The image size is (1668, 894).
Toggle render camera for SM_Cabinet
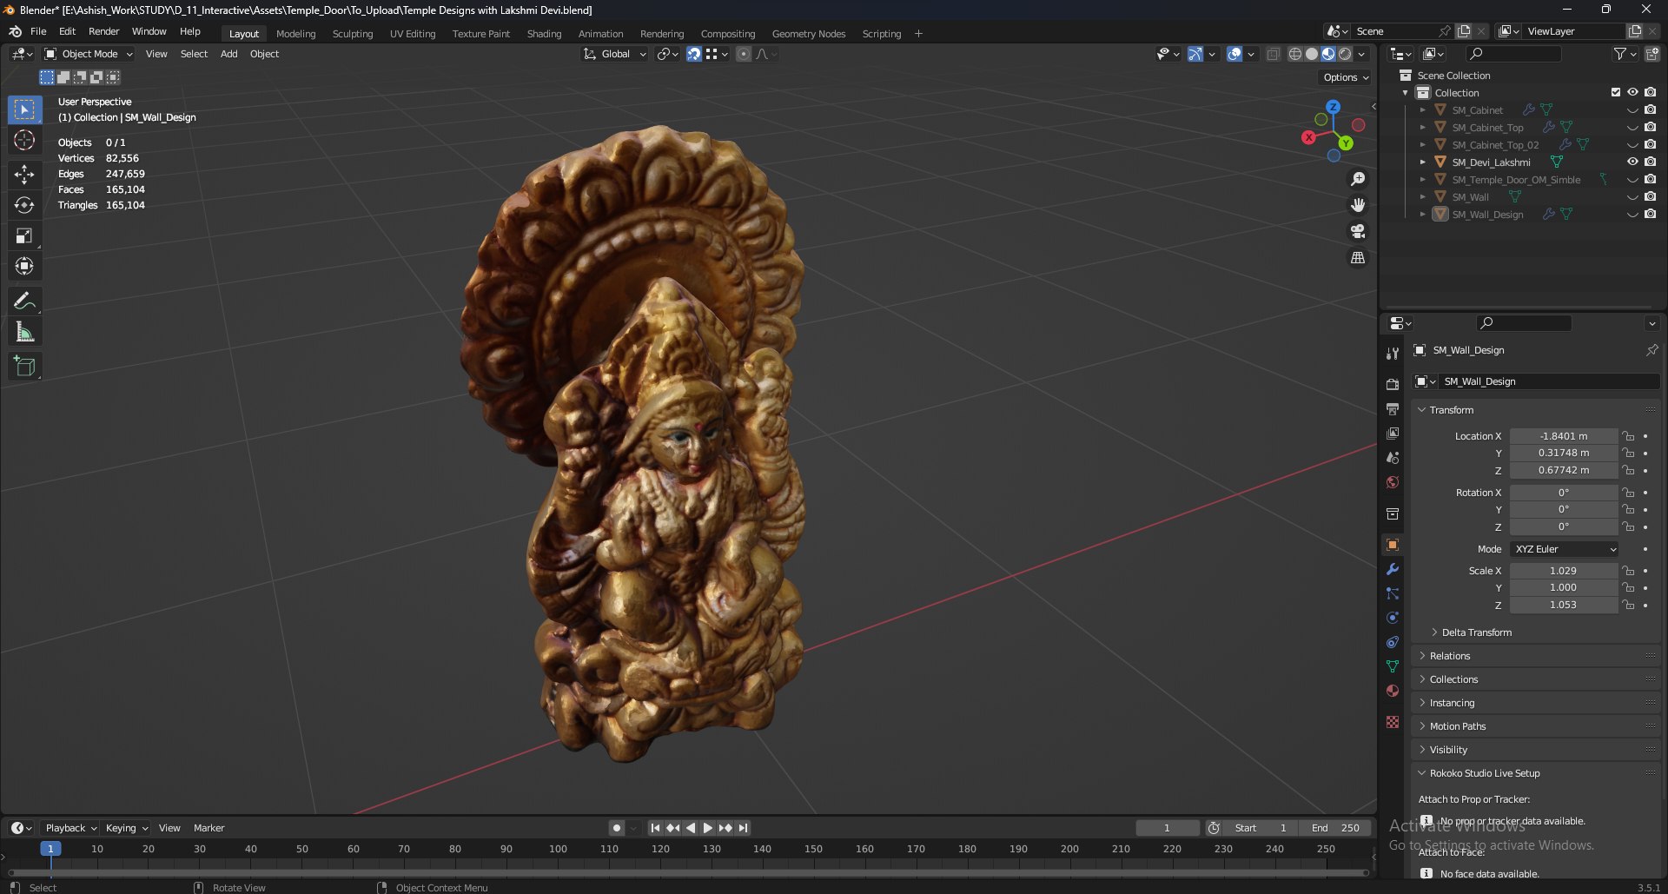tap(1650, 109)
